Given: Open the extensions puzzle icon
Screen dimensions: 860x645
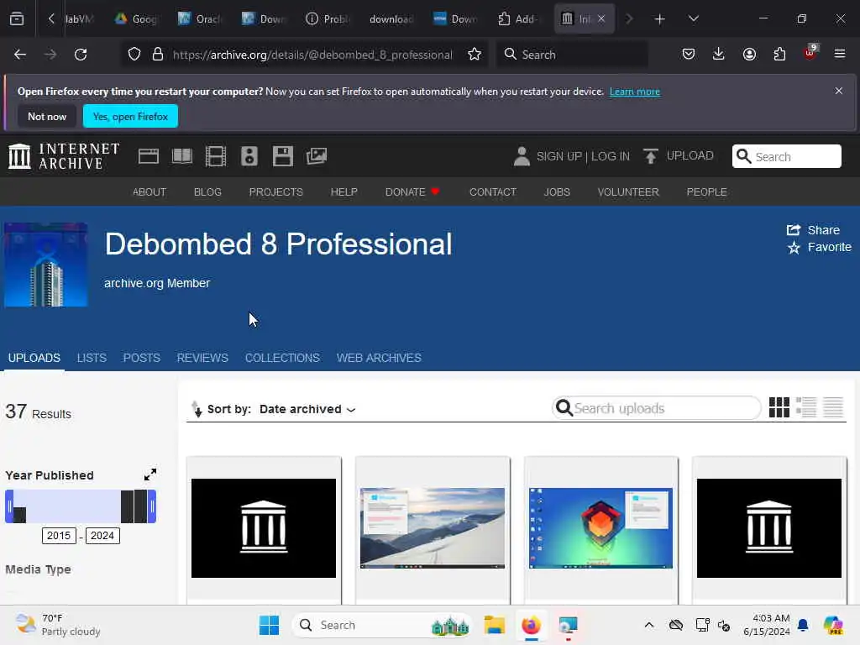Looking at the screenshot, I should tap(779, 54).
